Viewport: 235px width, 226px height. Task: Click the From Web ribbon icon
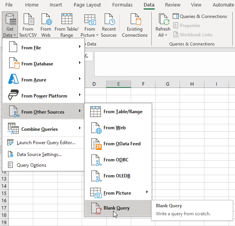[x=46, y=20]
